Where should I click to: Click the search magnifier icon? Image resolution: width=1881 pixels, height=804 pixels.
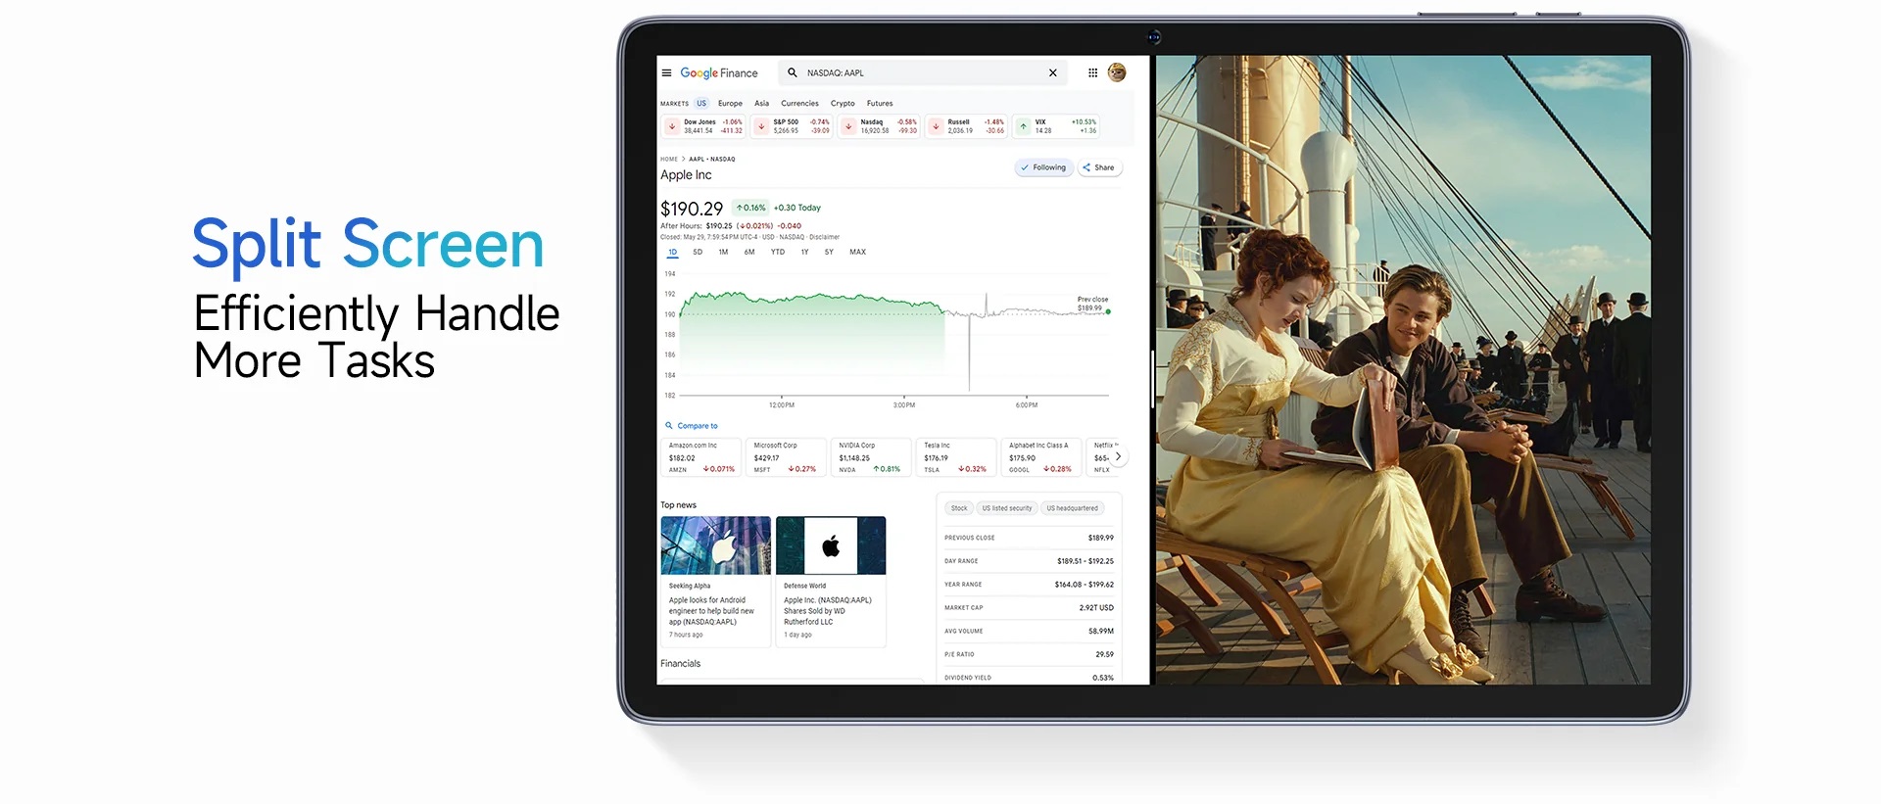[793, 72]
